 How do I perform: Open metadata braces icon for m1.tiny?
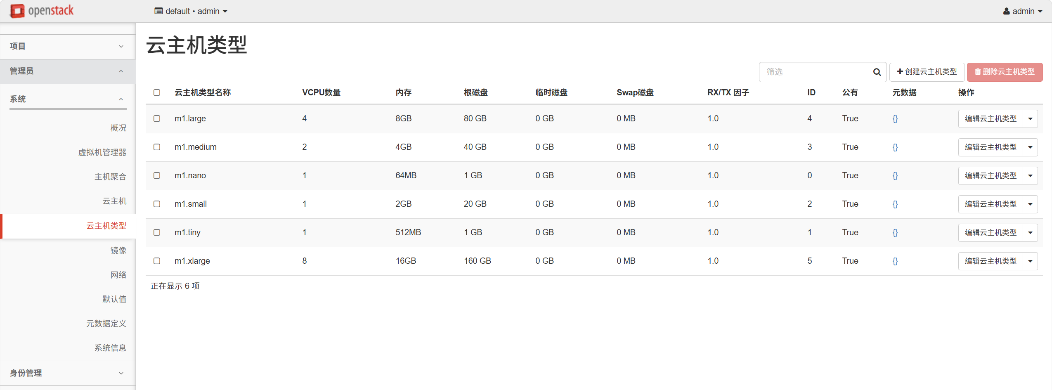click(x=895, y=233)
